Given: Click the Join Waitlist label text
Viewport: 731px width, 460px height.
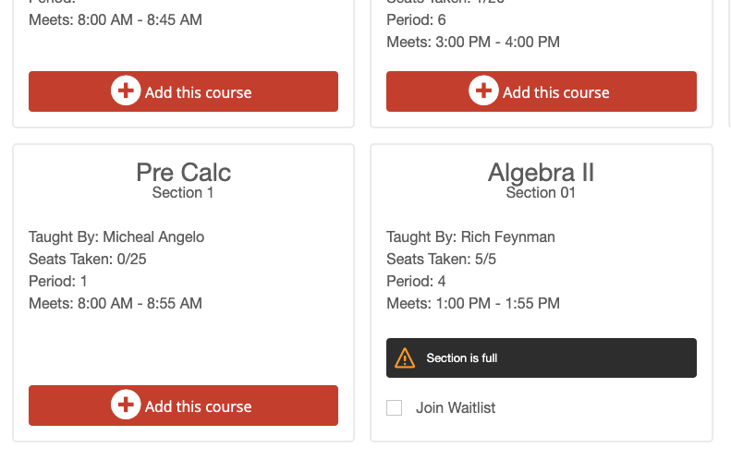Looking at the screenshot, I should point(456,407).
